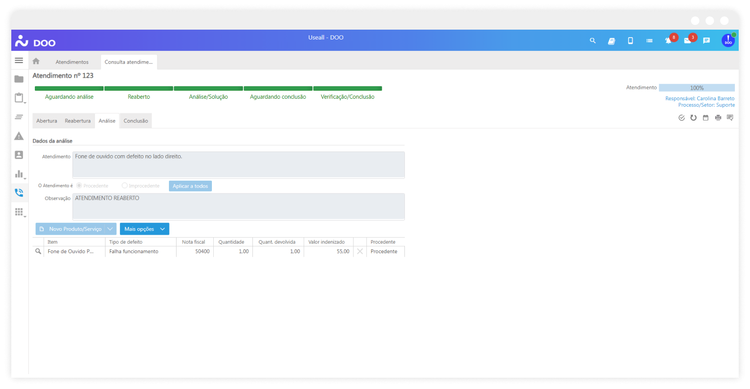Open the apps grid icon in sidebar

(x=19, y=212)
